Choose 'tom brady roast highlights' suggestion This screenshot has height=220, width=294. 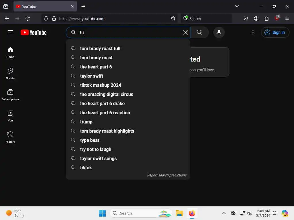point(128,131)
